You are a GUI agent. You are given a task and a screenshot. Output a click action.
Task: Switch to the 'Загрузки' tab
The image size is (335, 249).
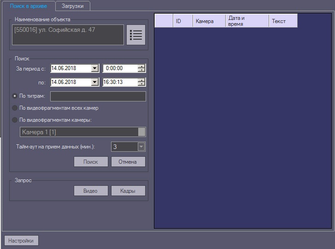[x=73, y=6]
